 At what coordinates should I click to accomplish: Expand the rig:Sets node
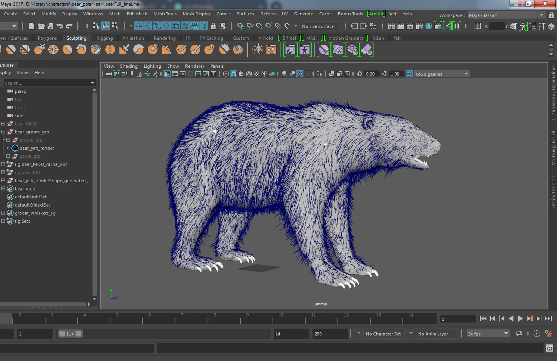[3, 221]
